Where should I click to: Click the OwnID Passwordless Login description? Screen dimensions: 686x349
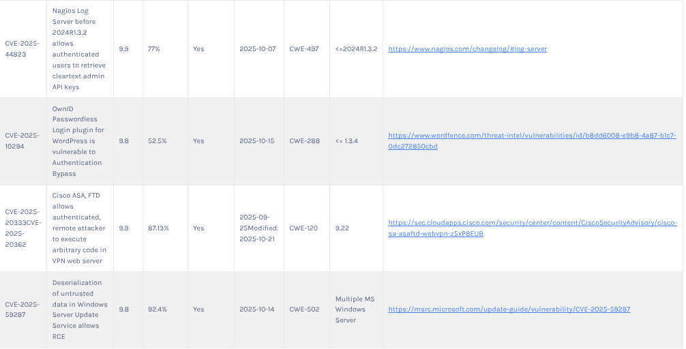pyautogui.click(x=78, y=141)
